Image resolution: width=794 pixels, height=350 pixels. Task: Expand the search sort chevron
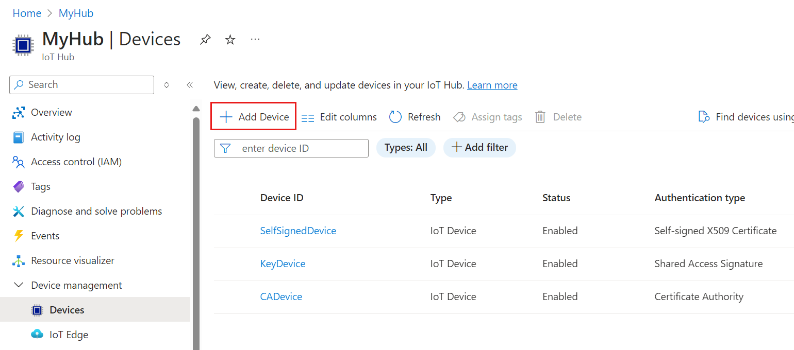coord(167,85)
